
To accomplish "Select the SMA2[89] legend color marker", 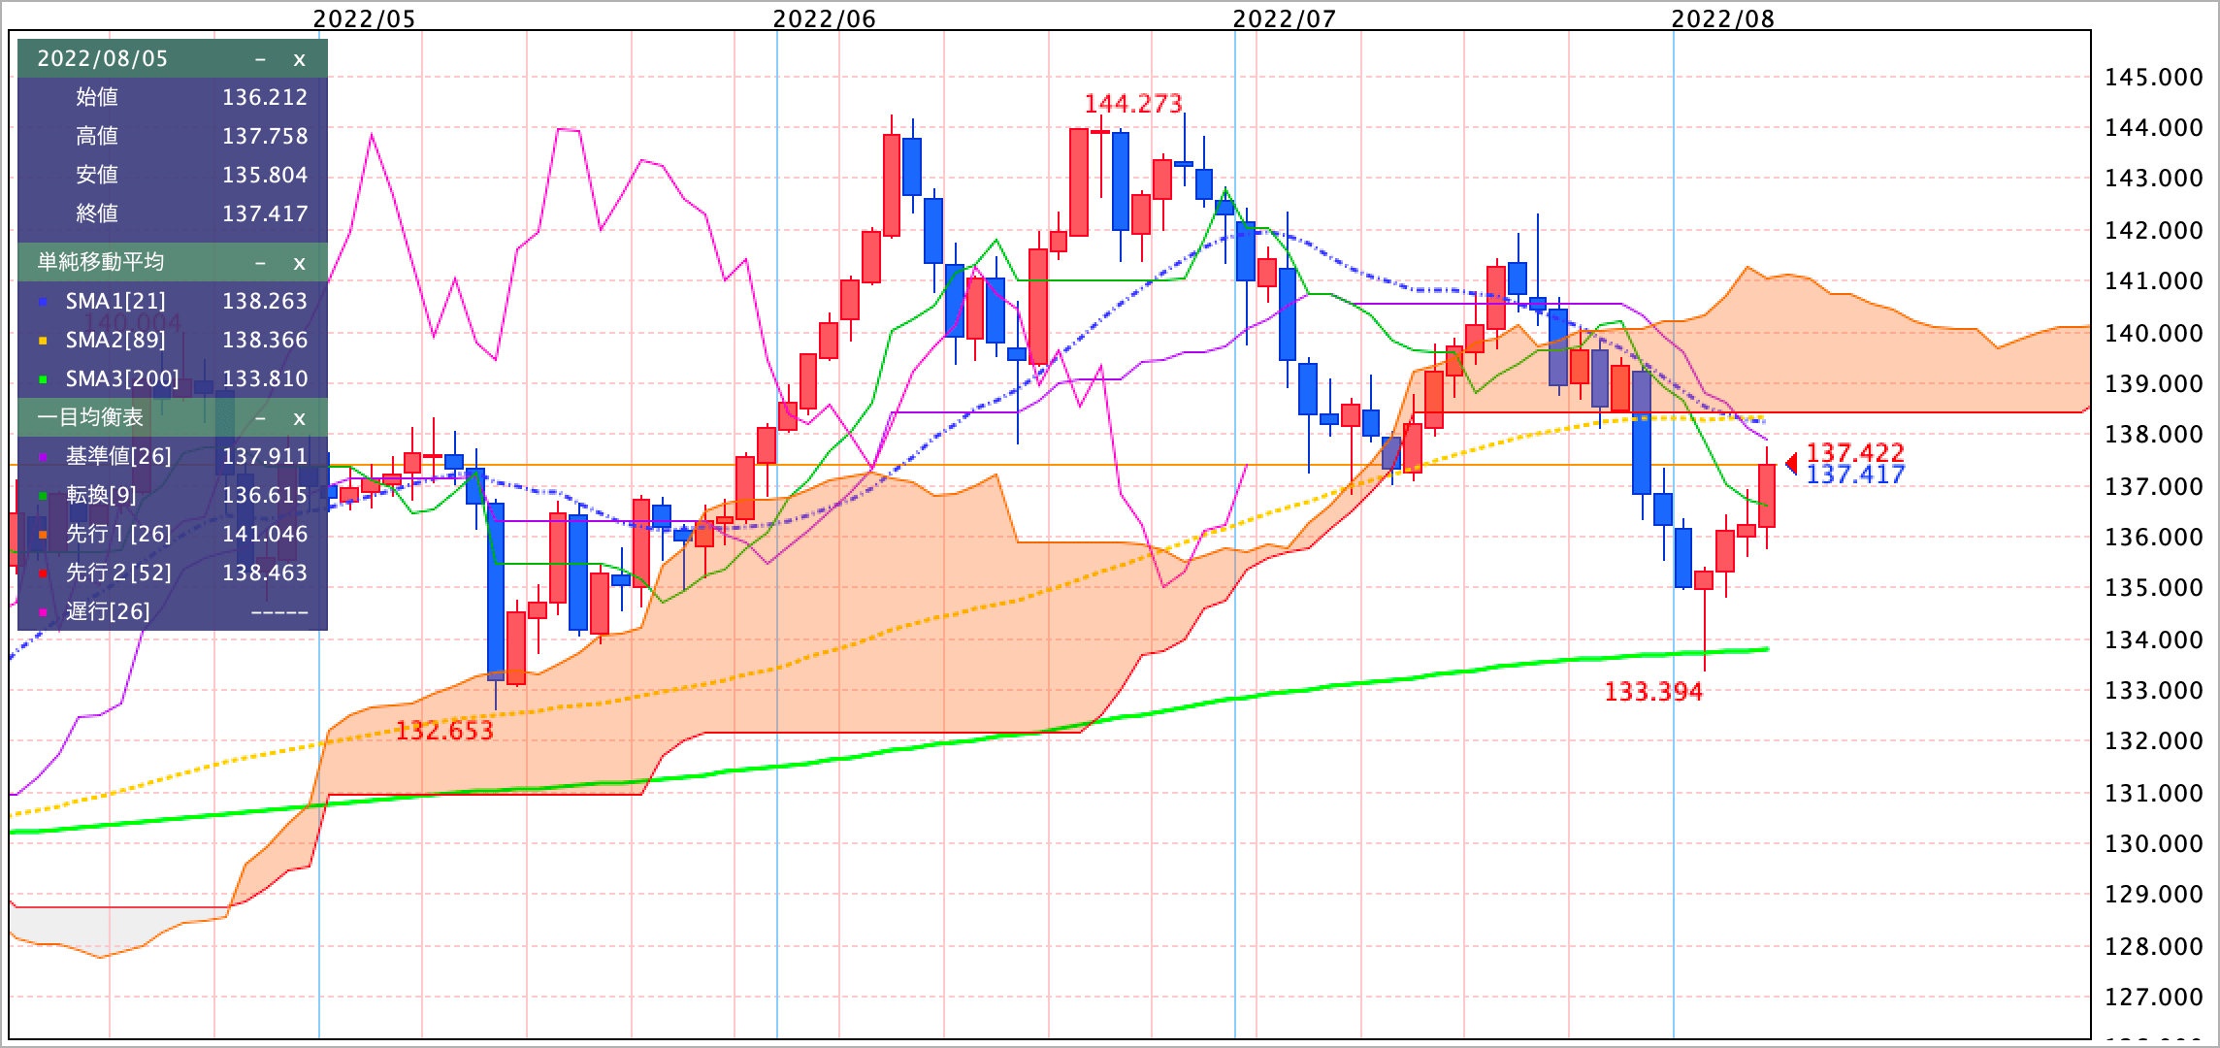I will (x=43, y=342).
